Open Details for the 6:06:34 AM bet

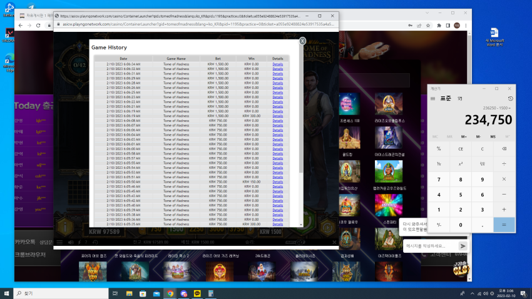pos(277,64)
